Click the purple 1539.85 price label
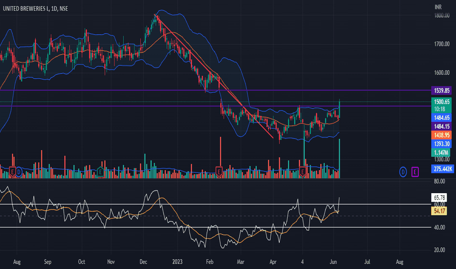 (441, 90)
